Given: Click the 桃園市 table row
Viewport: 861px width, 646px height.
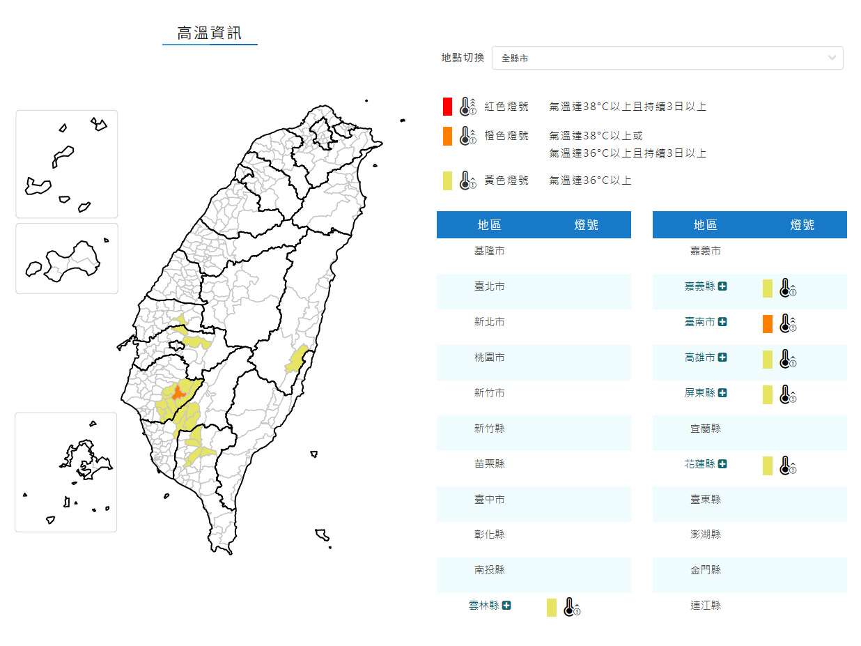Looking at the screenshot, I should pyautogui.click(x=534, y=362).
